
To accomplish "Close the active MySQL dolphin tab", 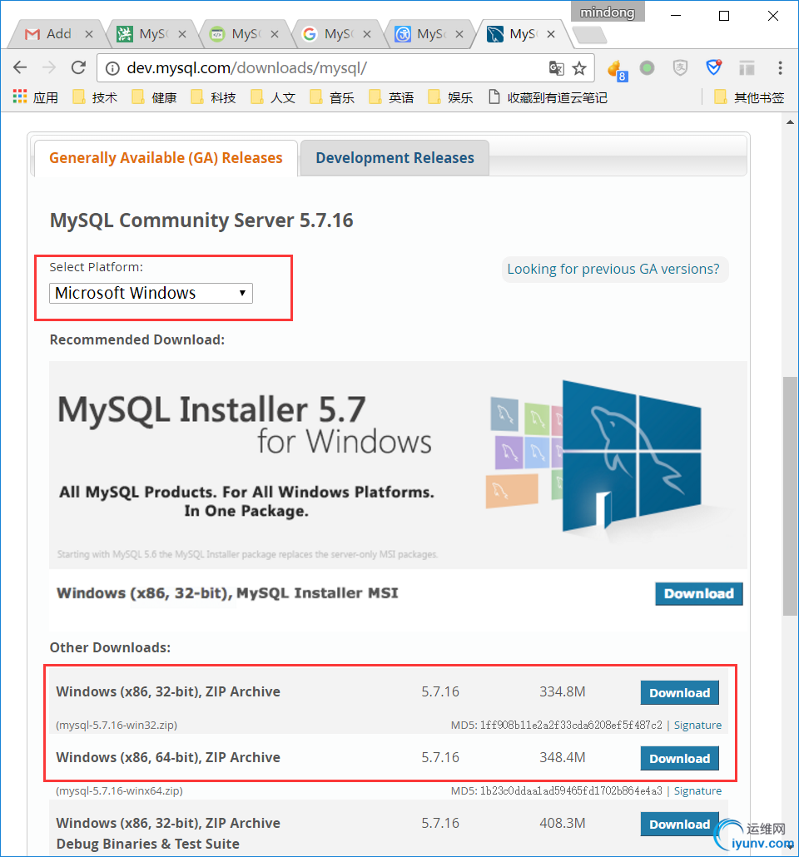I will (x=551, y=34).
